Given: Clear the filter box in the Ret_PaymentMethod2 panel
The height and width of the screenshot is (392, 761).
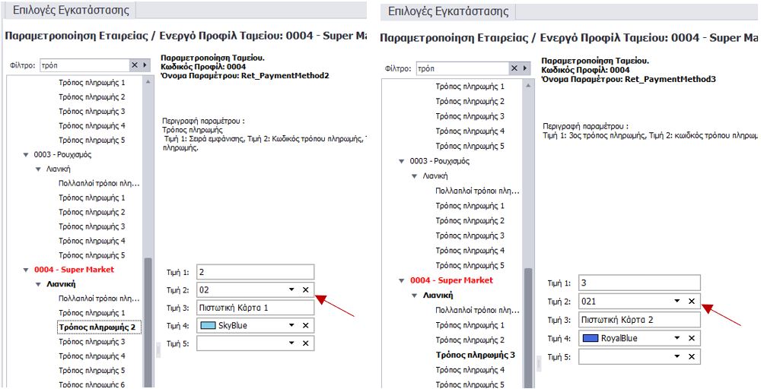Looking at the screenshot, I should click(135, 65).
